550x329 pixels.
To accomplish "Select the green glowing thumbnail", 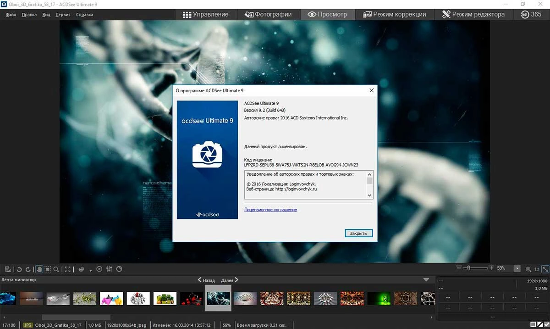I will (x=379, y=298).
